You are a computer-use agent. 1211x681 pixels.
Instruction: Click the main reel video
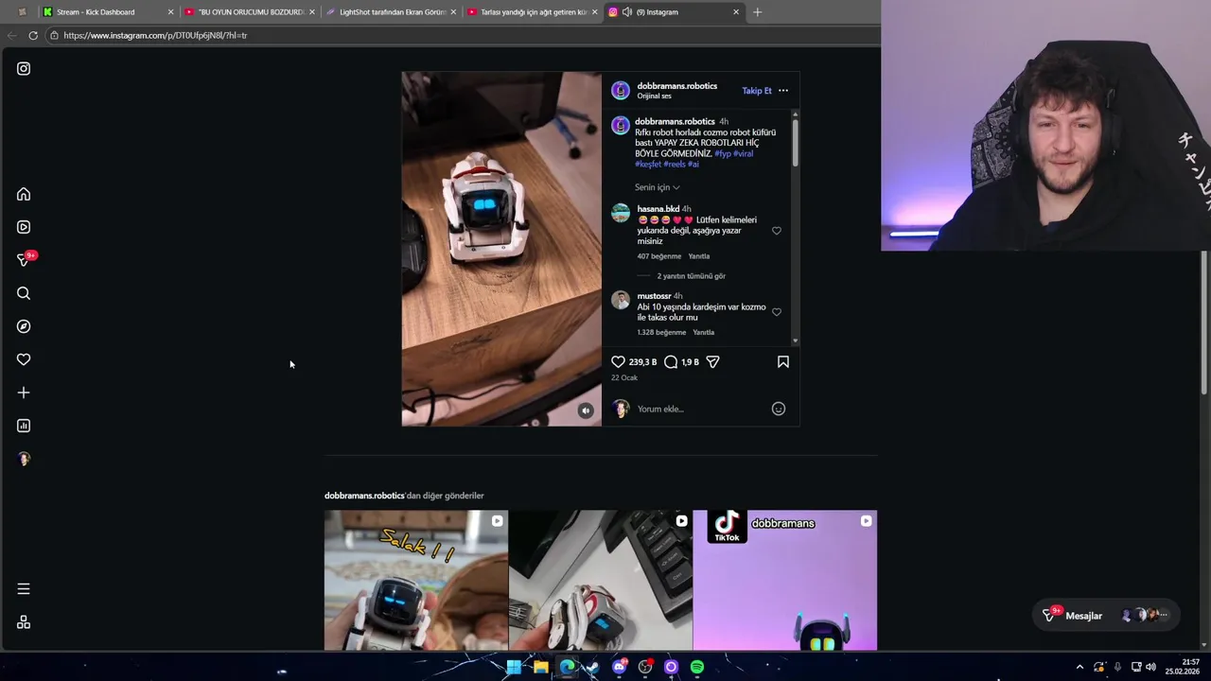pos(501,249)
